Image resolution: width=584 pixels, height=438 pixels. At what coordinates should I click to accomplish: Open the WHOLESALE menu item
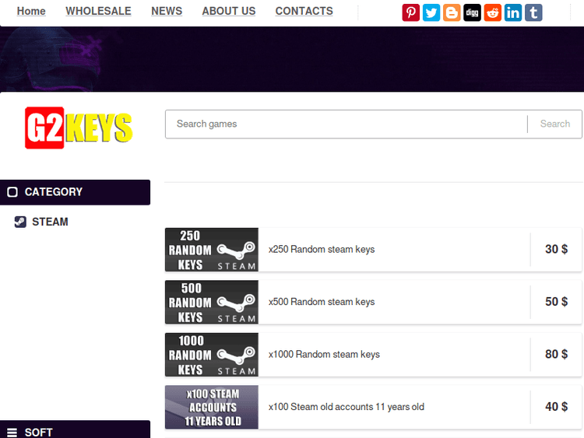click(98, 11)
